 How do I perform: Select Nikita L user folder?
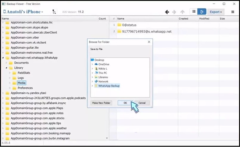click(103, 69)
